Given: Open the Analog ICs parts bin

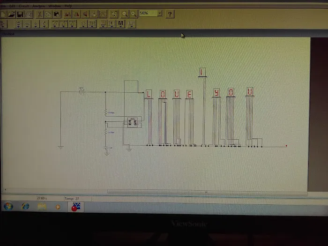Looking at the screenshot, I should (x=55, y=24).
